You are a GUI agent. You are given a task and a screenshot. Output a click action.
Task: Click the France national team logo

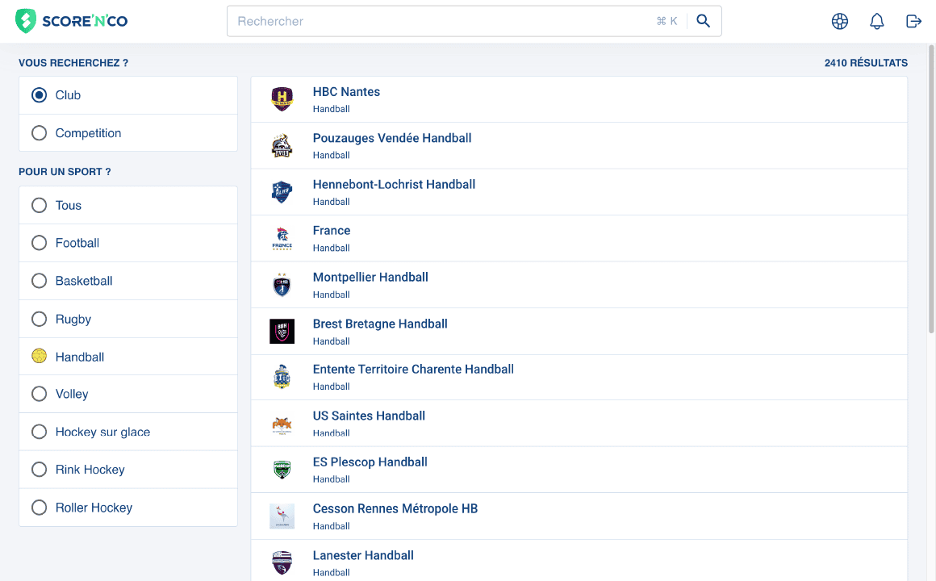(282, 237)
